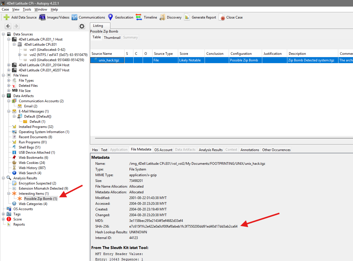
Task: Select the Reports tree item
Action: (x=19, y=224)
